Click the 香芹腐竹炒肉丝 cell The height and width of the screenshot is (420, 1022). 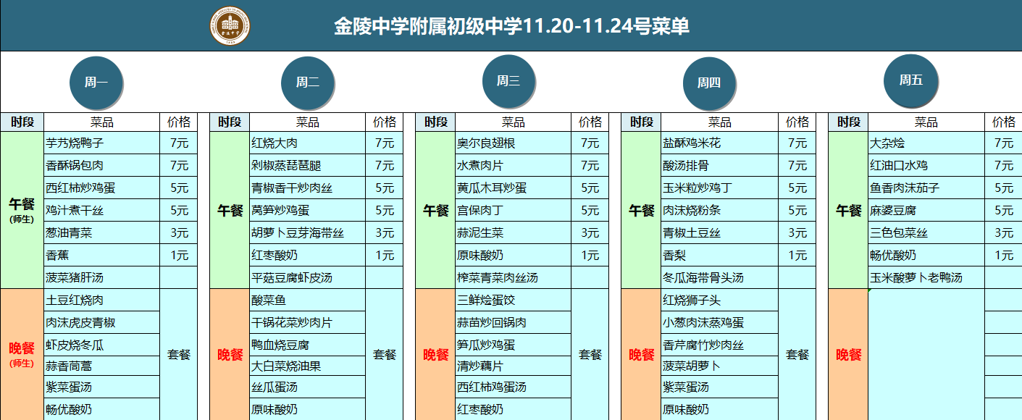pos(720,345)
